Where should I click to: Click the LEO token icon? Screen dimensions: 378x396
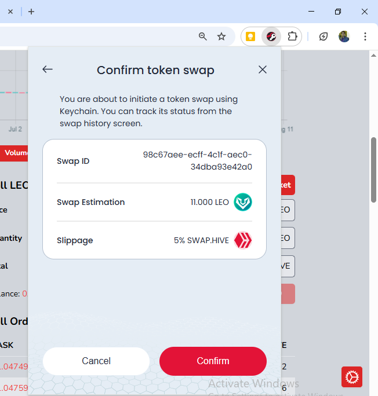[243, 202]
